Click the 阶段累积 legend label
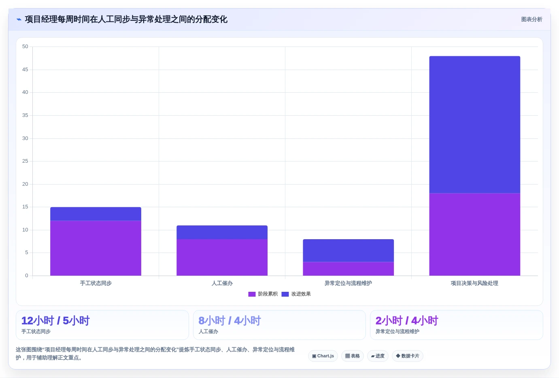The image size is (559, 378). click(268, 294)
